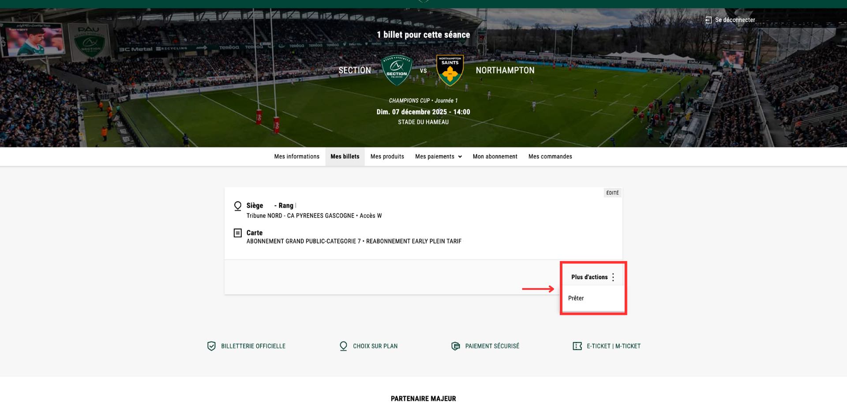Click the Plus d'actions text label
Viewport: 847px width, 416px height.
[x=589, y=277]
